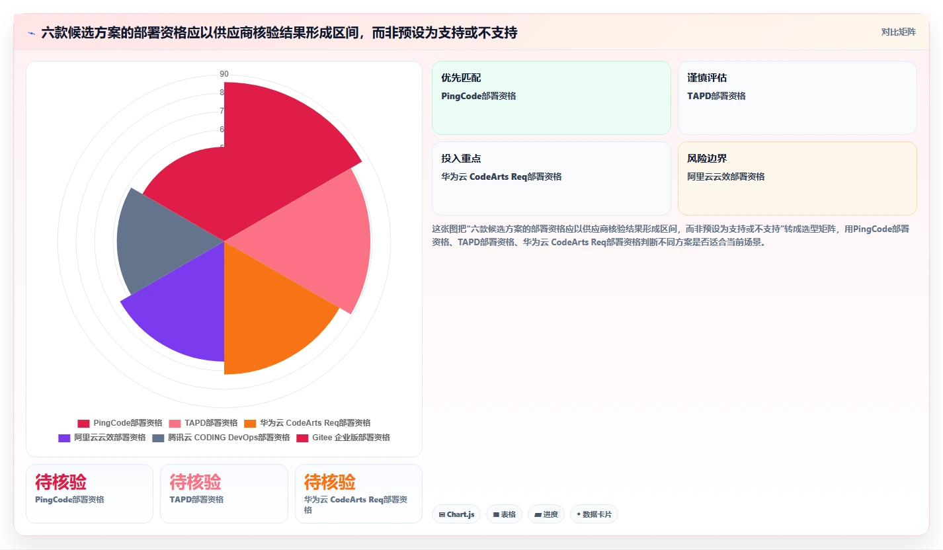Click the 进度 chip

tap(546, 514)
